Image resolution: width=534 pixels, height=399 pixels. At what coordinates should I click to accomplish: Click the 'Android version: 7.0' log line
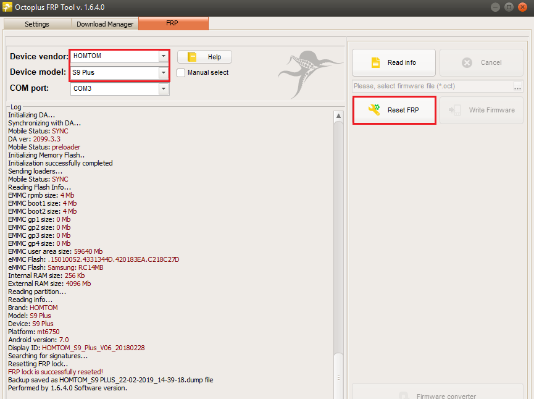[x=38, y=340]
